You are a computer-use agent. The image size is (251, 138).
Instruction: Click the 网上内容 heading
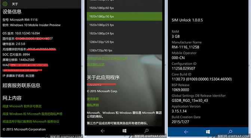pyautogui.click(x=12, y=98)
